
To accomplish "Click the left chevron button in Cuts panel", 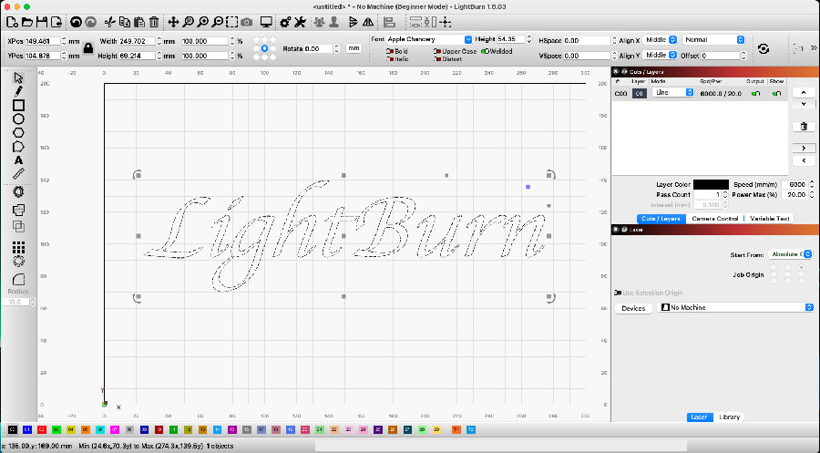I will coord(804,160).
